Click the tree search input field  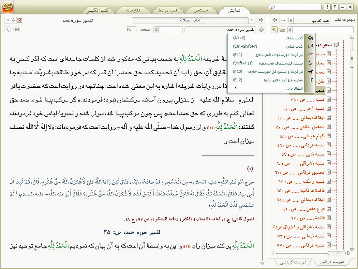pyautogui.click(x=323, y=30)
